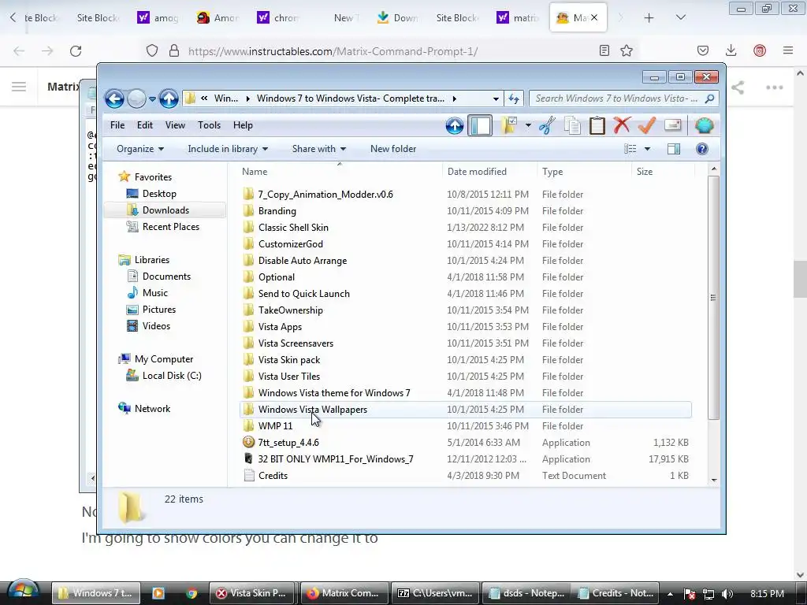Click the Explorer Back arrow button
Image resolution: width=807 pixels, height=605 pixels.
tap(114, 98)
